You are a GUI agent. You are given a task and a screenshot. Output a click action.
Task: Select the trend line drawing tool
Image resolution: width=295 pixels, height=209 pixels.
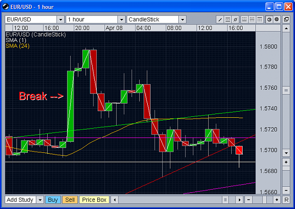(x=220, y=19)
